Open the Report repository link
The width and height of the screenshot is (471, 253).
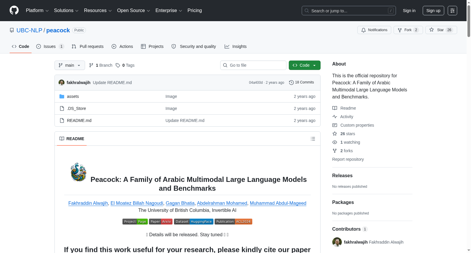coord(348,159)
